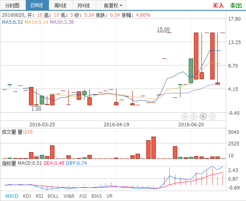Zoom out with the minus icon
The height and width of the screenshot is (201, 246).
[x=212, y=116]
